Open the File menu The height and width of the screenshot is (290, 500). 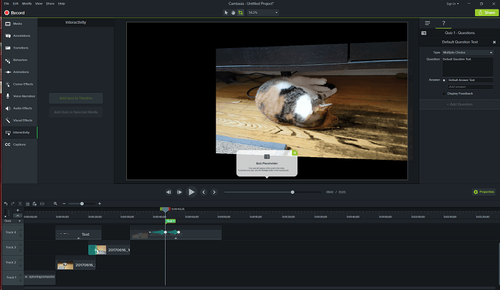point(6,4)
